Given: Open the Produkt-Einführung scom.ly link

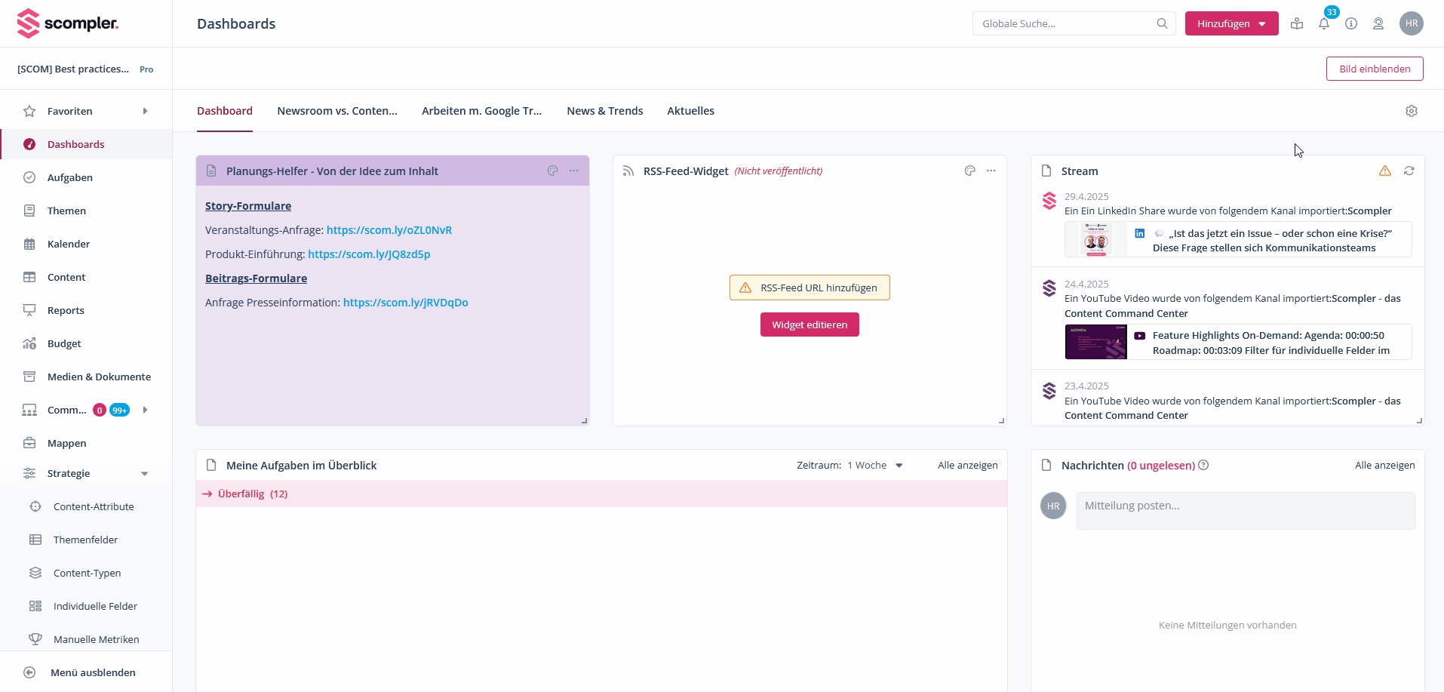Looking at the screenshot, I should tap(368, 254).
